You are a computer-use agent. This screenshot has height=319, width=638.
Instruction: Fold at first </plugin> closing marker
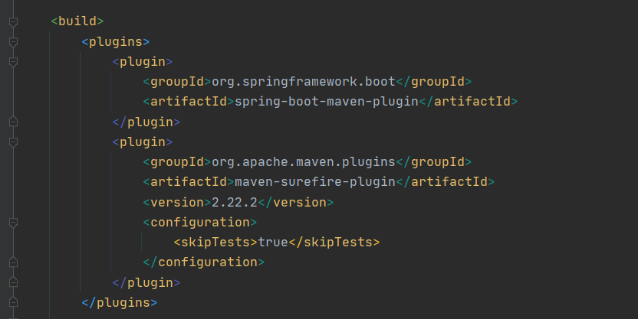(13, 122)
